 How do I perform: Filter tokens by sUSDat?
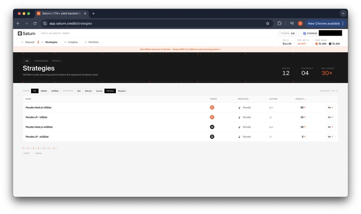[x=55, y=91]
